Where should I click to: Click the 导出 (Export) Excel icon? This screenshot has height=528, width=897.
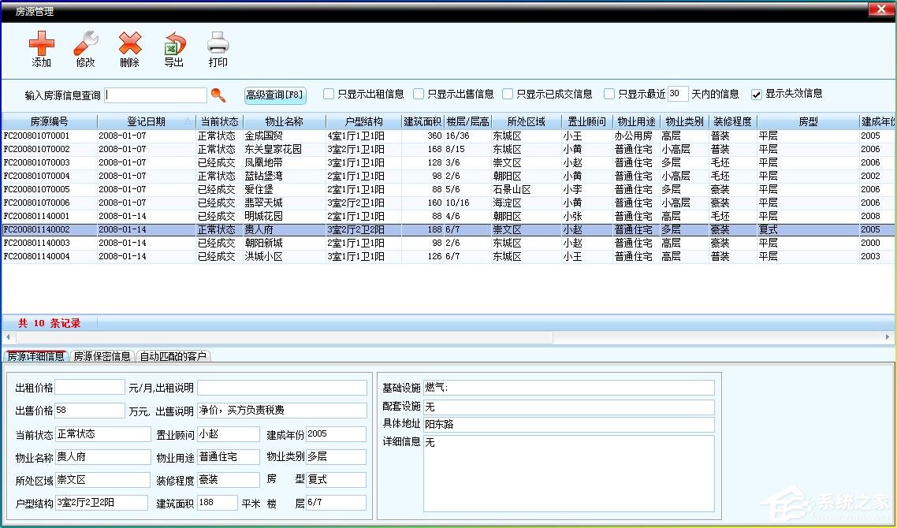click(174, 43)
